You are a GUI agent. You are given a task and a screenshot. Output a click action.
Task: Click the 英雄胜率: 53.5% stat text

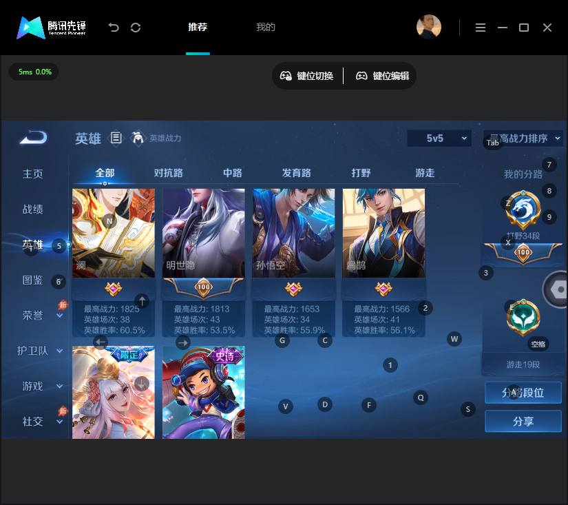click(x=204, y=330)
